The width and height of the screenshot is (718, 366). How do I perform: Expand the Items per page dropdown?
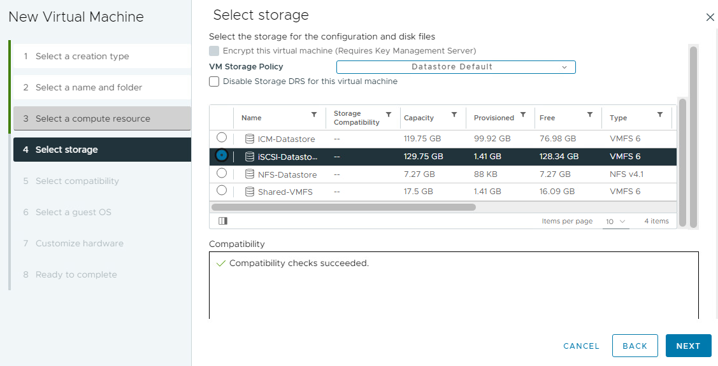(615, 222)
